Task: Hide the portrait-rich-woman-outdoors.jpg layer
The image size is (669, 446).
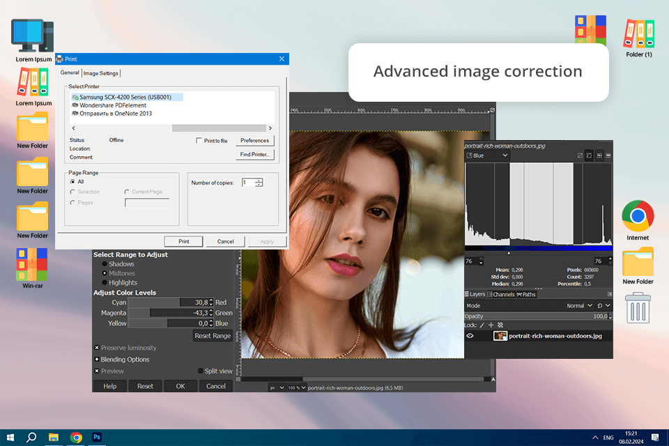Action: (x=470, y=336)
